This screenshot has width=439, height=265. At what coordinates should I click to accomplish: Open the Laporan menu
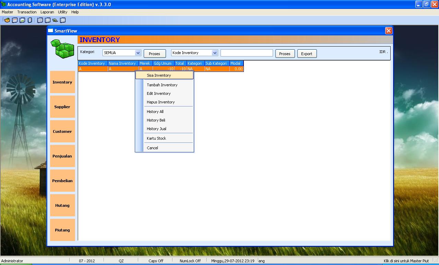pyautogui.click(x=47, y=12)
